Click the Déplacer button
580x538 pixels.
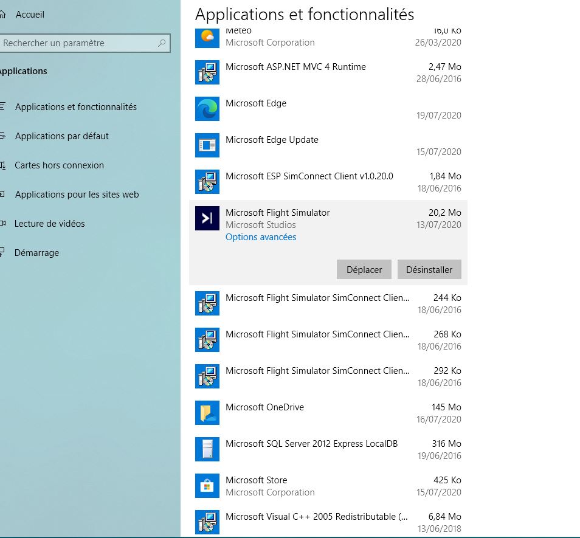(364, 269)
